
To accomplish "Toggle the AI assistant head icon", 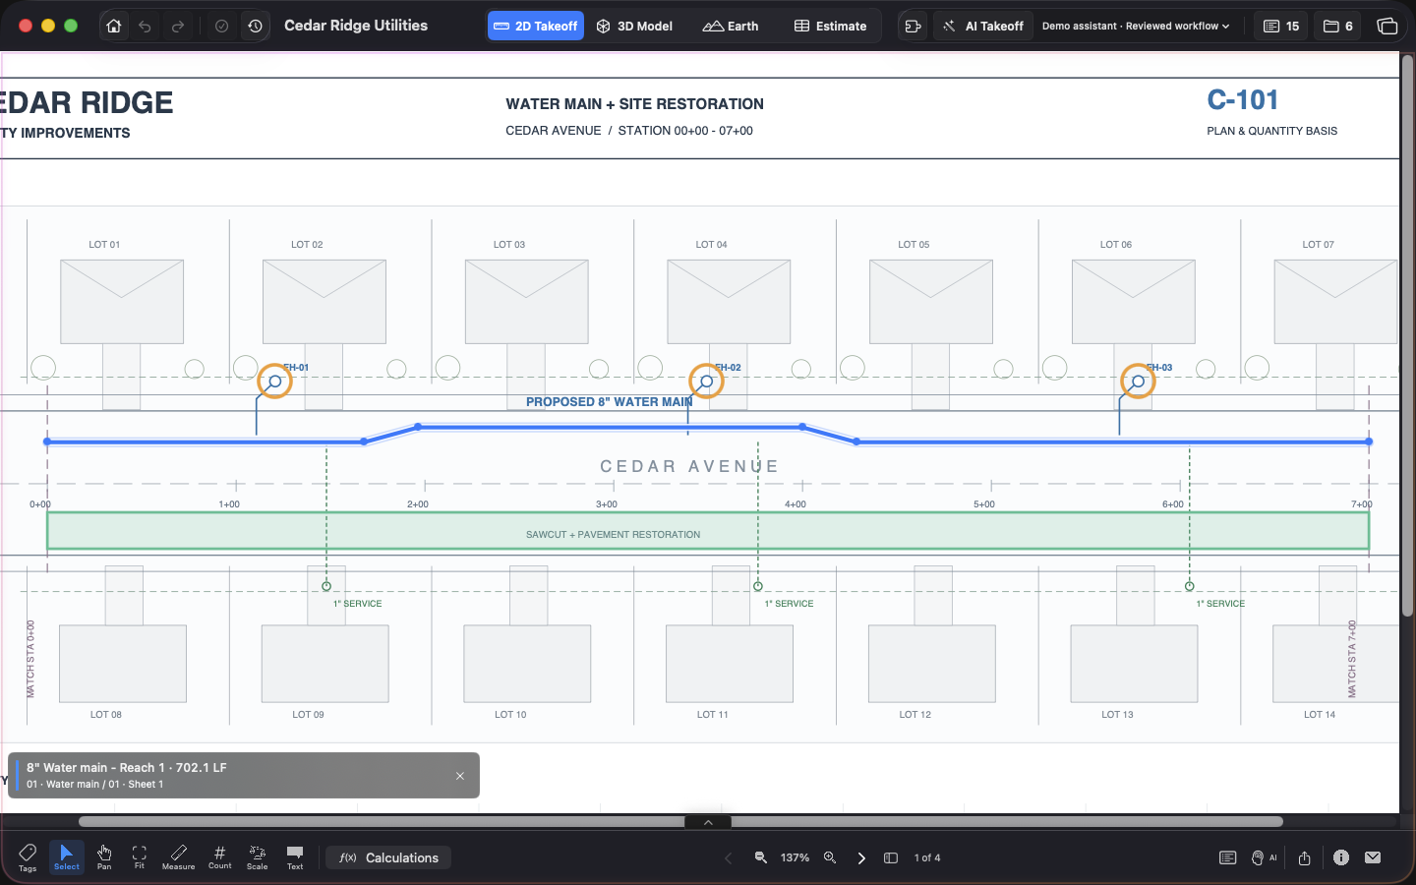I will point(1264,858).
